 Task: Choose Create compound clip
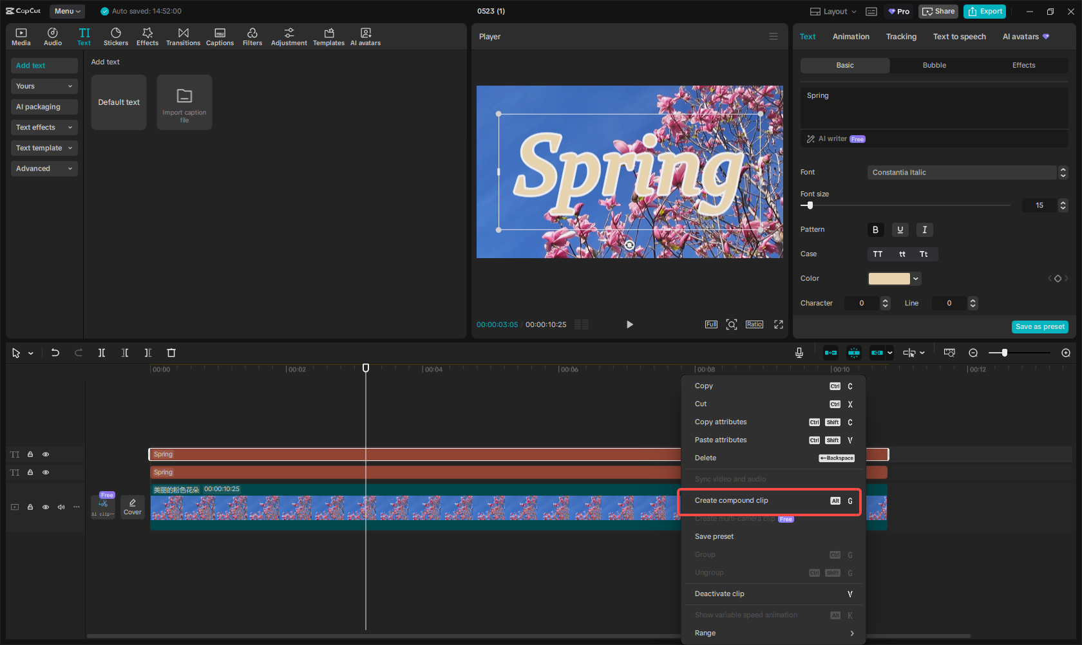coord(773,501)
